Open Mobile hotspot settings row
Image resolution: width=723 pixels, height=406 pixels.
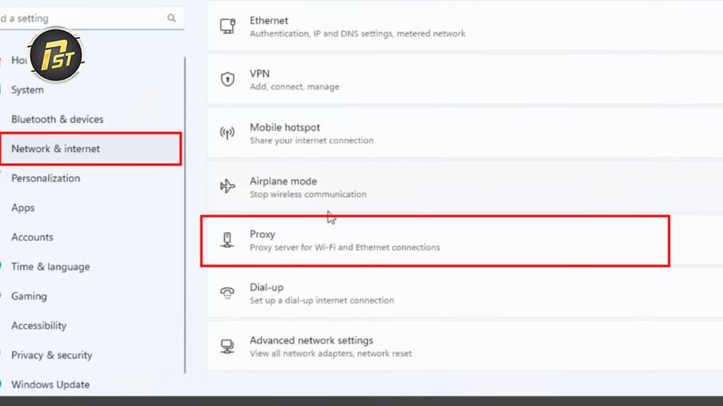(465, 133)
